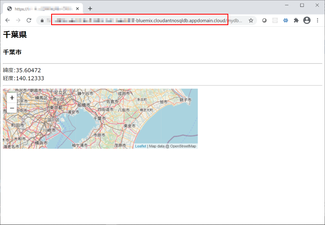Zoom out on the map

click(x=12, y=108)
